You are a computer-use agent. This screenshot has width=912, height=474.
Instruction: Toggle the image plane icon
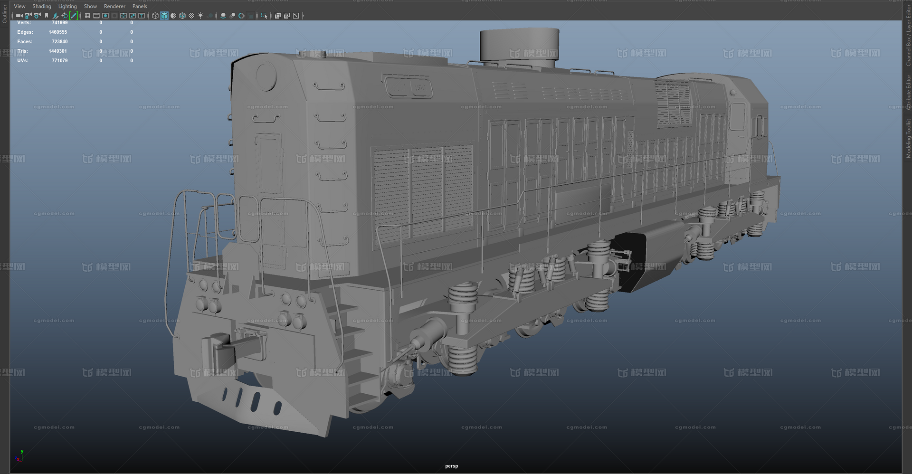[56, 16]
